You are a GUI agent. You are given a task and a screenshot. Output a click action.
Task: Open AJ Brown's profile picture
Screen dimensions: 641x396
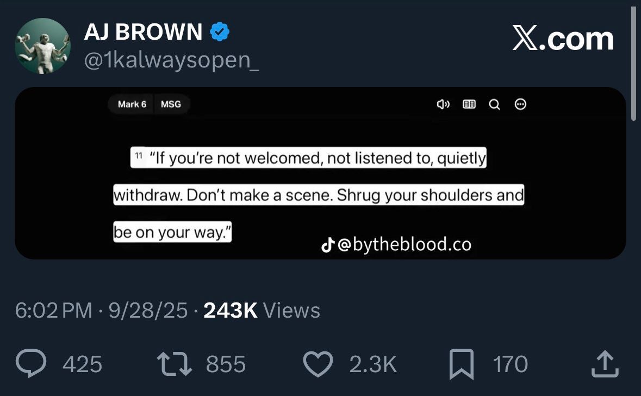42,46
